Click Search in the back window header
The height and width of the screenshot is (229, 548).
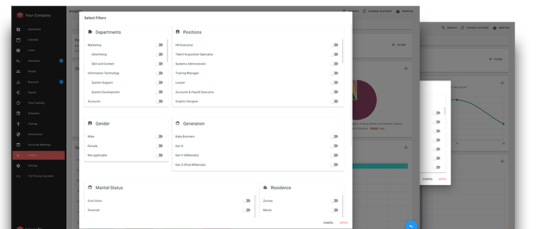449,28
